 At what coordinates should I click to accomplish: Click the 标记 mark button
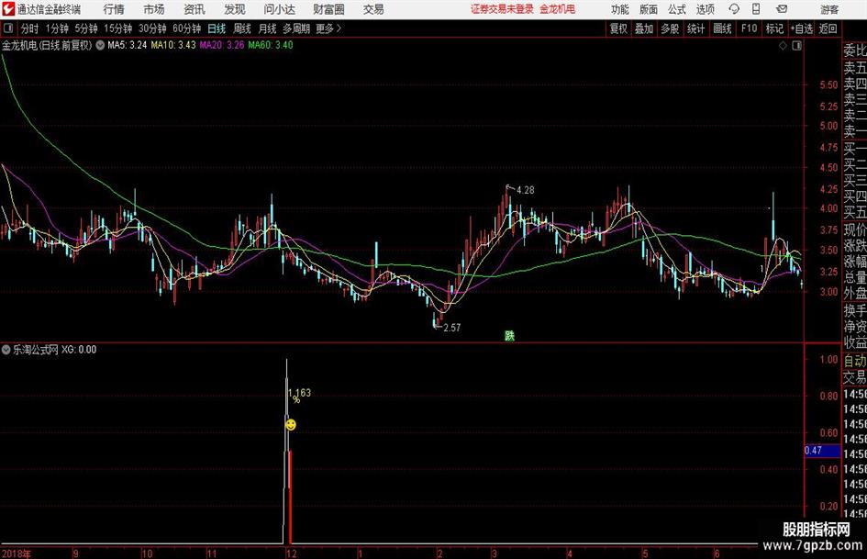774,28
